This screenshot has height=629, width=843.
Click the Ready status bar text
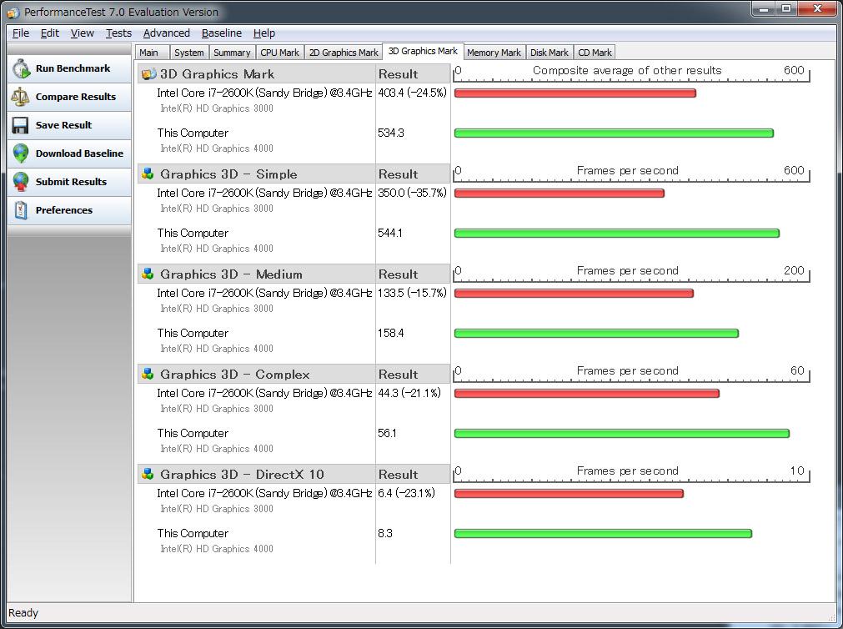(23, 613)
